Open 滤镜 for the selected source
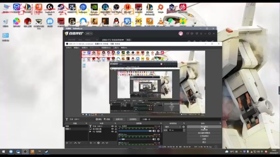Viewport: 280px width, 157px height. point(107,119)
